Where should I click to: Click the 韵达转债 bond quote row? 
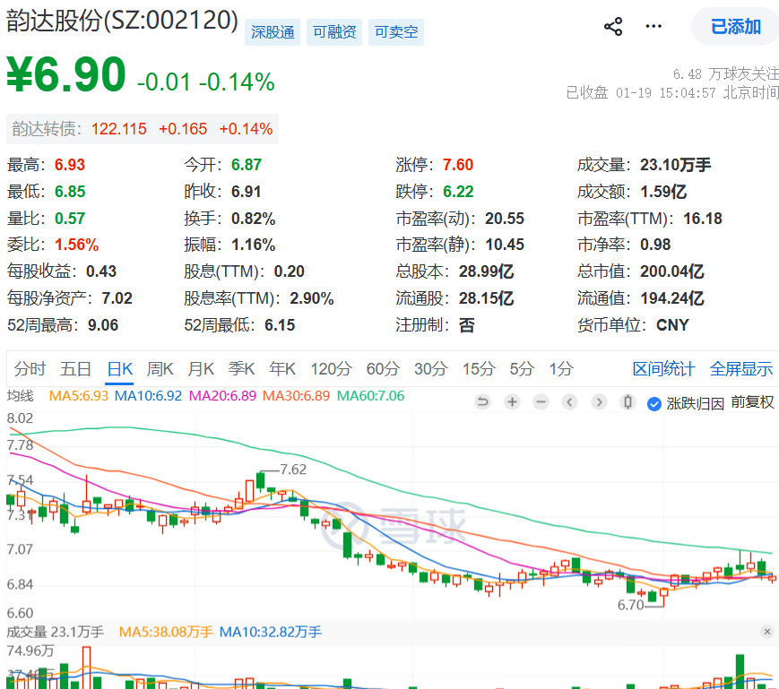143,129
